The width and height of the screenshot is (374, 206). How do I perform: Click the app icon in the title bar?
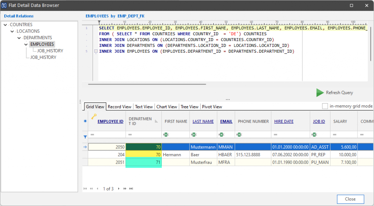pyautogui.click(x=4, y=5)
